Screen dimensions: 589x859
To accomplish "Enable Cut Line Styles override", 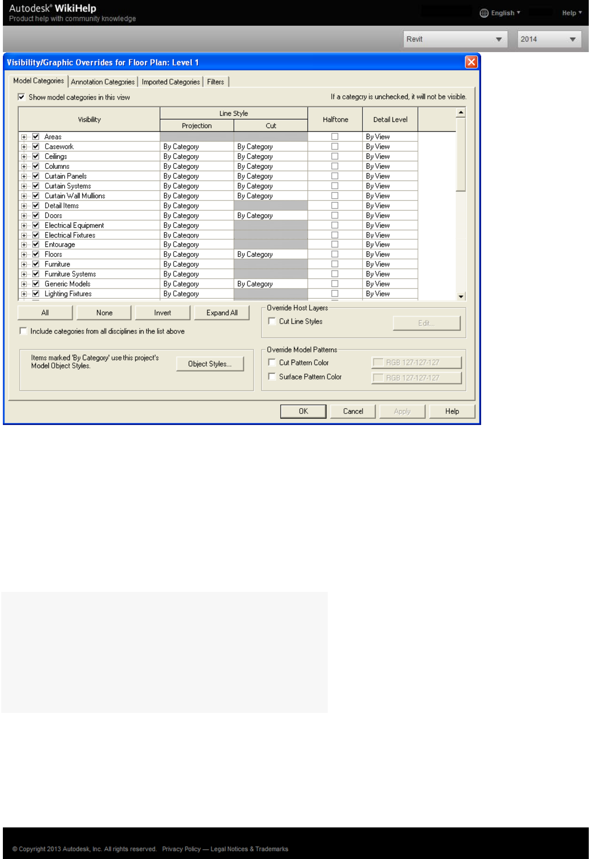I will (272, 321).
